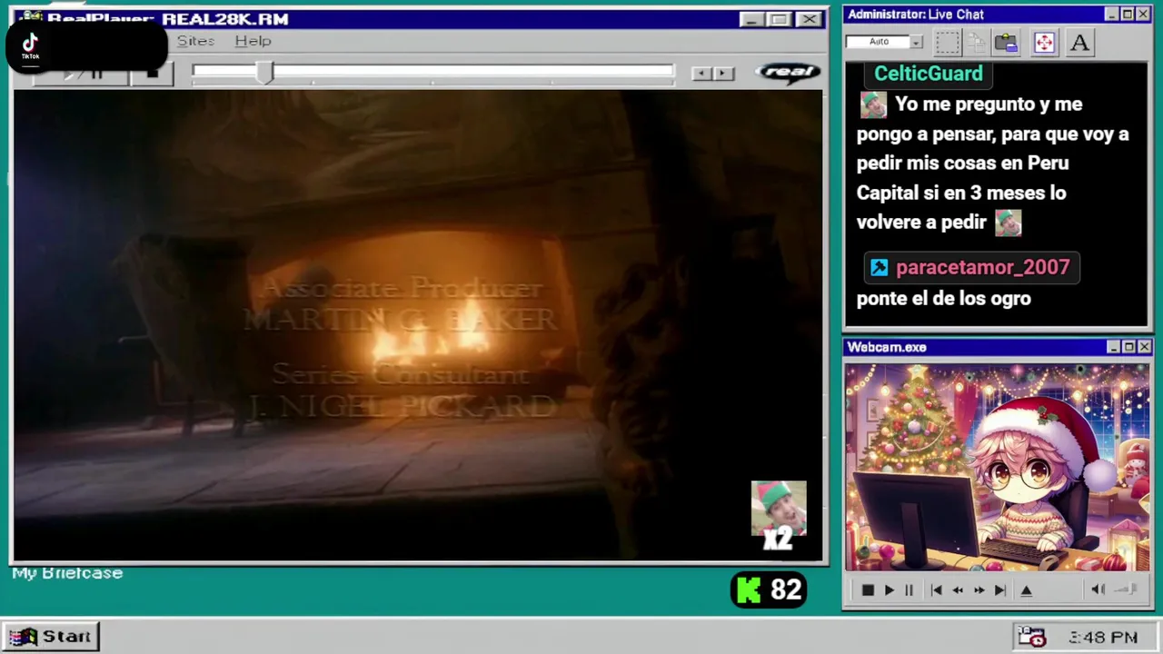The width and height of the screenshot is (1163, 654).
Task: Click the dashed selection rectangle icon in Live Chat
Action: click(948, 43)
